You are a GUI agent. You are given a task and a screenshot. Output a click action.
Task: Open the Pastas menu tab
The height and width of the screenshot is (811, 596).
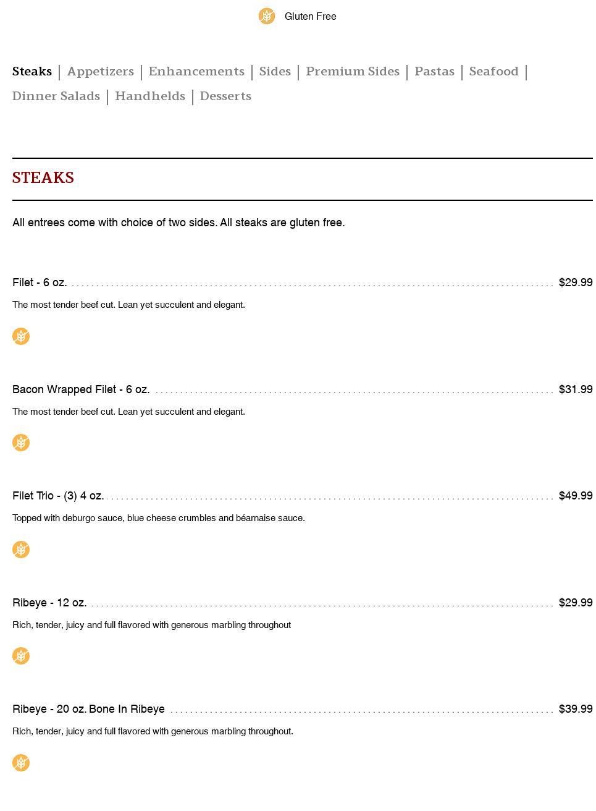tap(434, 72)
